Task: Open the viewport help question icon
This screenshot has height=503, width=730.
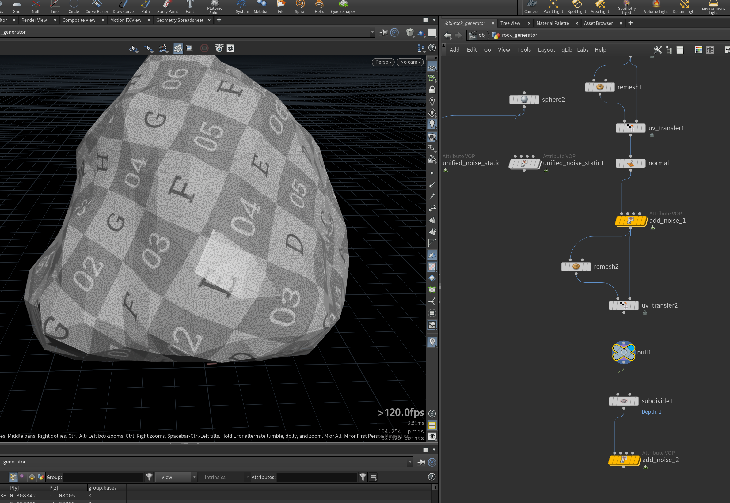Action: (x=432, y=47)
